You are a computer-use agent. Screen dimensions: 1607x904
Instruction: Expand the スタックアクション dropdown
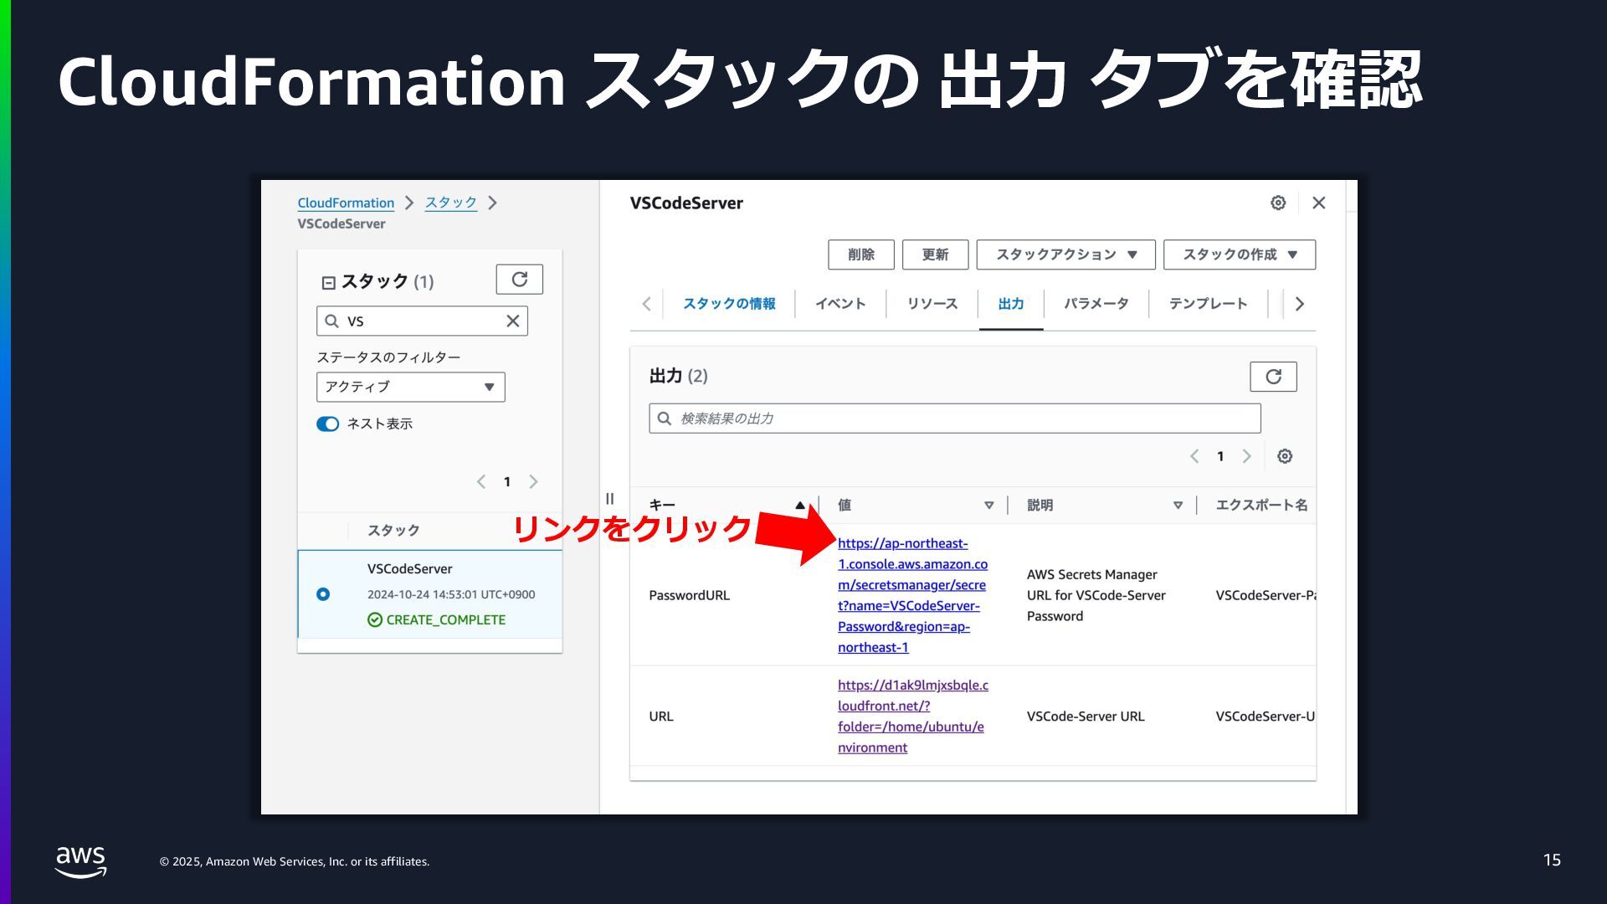tap(1065, 254)
